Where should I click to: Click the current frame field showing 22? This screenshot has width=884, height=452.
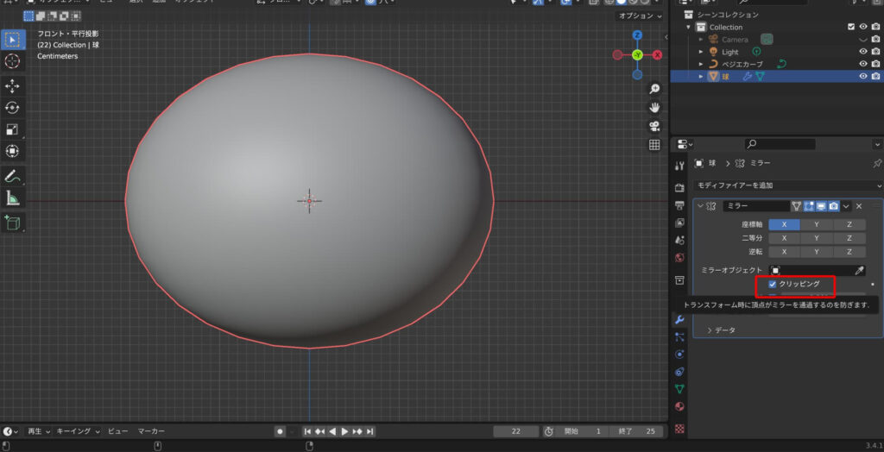[x=515, y=431]
